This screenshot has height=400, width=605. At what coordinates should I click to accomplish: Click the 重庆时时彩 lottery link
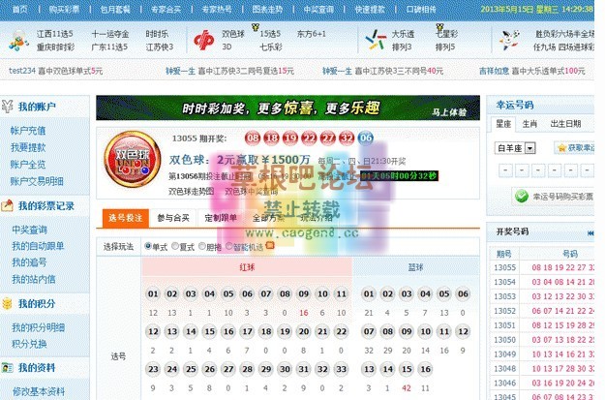tap(55, 47)
